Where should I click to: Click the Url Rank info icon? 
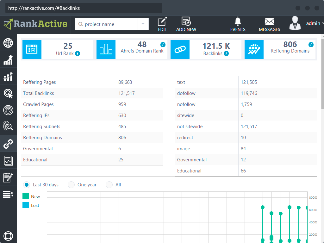78,53
